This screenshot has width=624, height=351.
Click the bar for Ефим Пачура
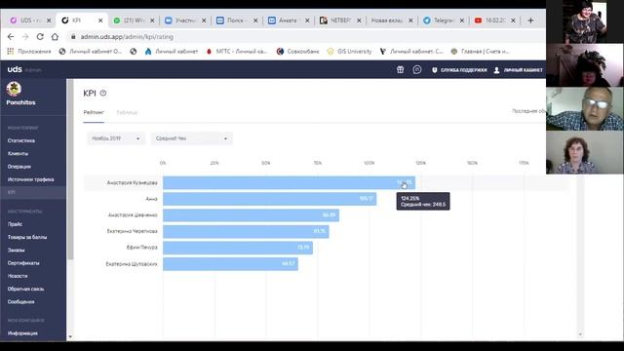[238, 248]
